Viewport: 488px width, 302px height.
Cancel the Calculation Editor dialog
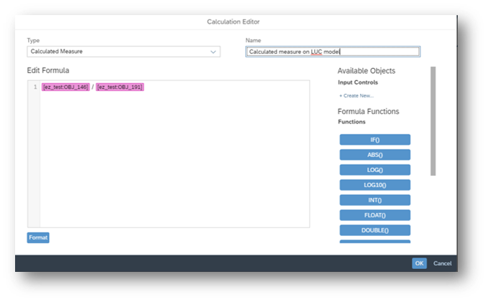coord(442,263)
